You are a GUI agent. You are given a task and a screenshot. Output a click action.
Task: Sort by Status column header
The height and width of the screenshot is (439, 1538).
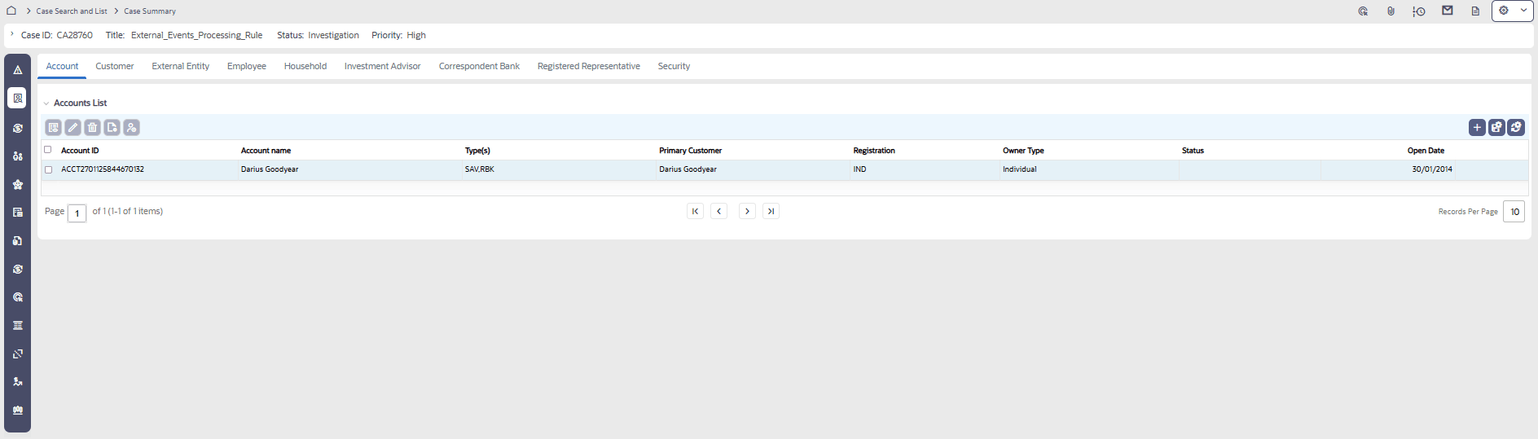click(1193, 151)
